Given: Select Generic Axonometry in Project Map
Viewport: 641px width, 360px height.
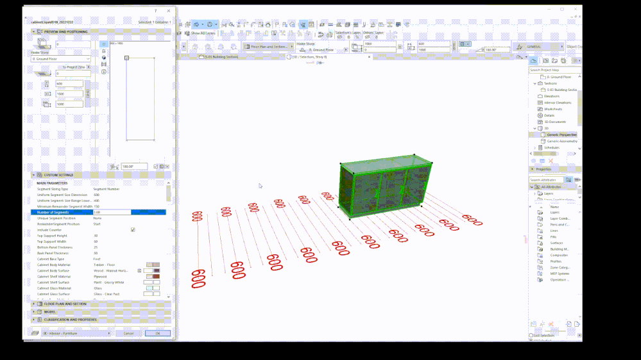Looking at the screenshot, I should click(563, 141).
